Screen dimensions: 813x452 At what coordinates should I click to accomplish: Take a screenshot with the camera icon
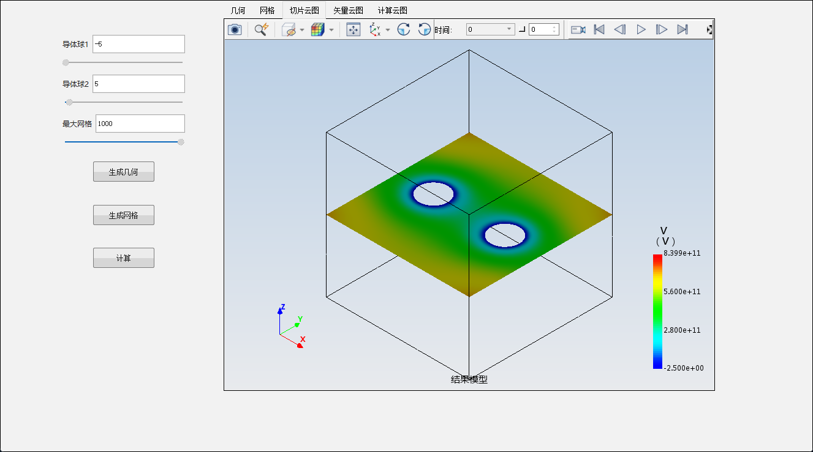coord(235,29)
